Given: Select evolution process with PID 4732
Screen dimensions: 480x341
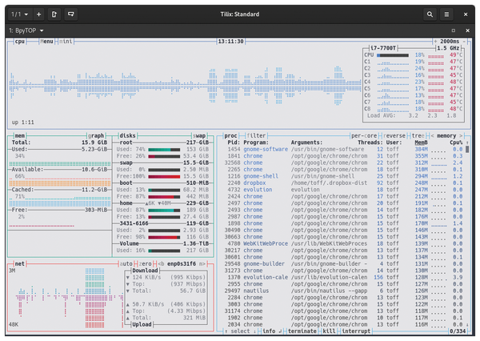Looking at the screenshot, I should (x=343, y=190).
